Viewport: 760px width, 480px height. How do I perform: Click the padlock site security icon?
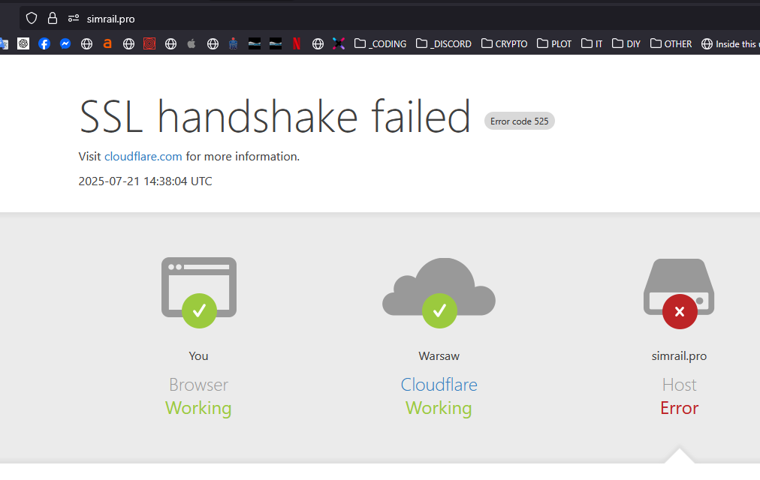[53, 19]
